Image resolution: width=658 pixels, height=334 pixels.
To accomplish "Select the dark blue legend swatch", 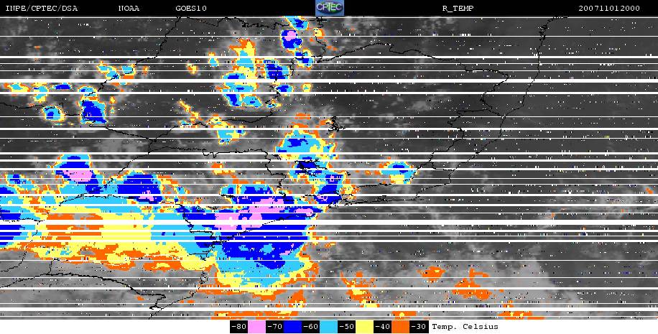I will 293,327.
